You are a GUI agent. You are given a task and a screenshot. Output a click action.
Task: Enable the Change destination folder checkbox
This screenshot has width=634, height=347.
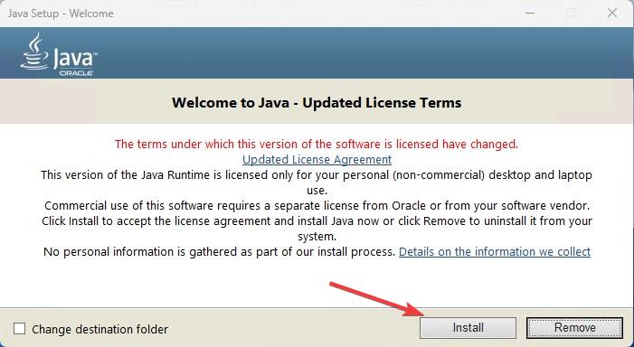click(x=19, y=329)
